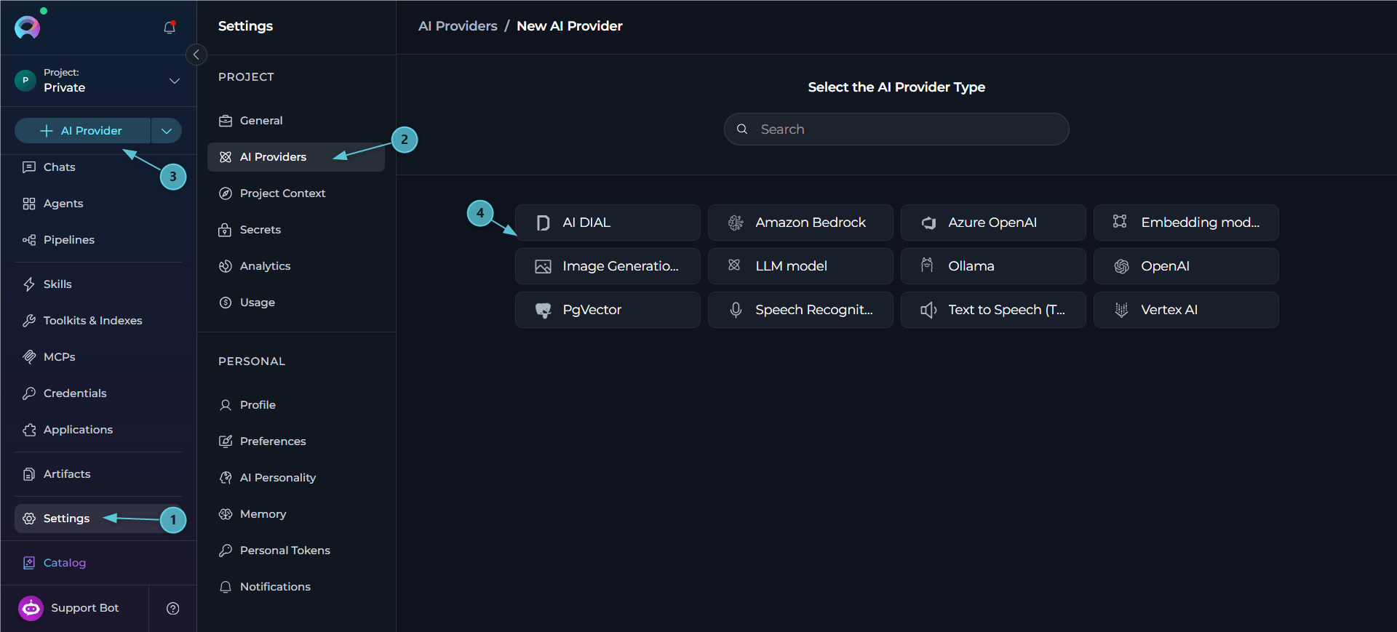Open General project settings

click(x=296, y=121)
